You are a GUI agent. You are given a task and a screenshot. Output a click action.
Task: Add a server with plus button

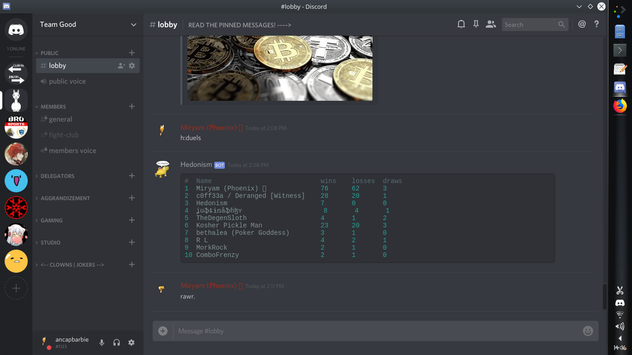point(16,288)
